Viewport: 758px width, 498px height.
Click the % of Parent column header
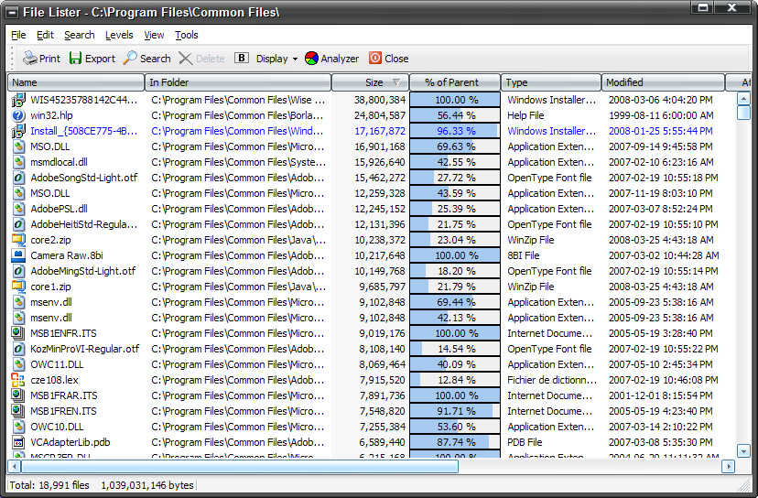tap(455, 82)
